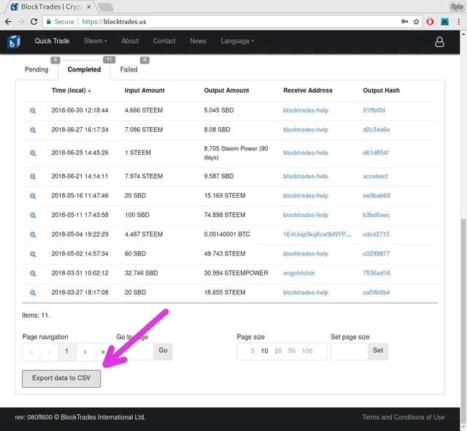Open output hash d2c34e6e link
The image size is (467, 431).
click(377, 130)
